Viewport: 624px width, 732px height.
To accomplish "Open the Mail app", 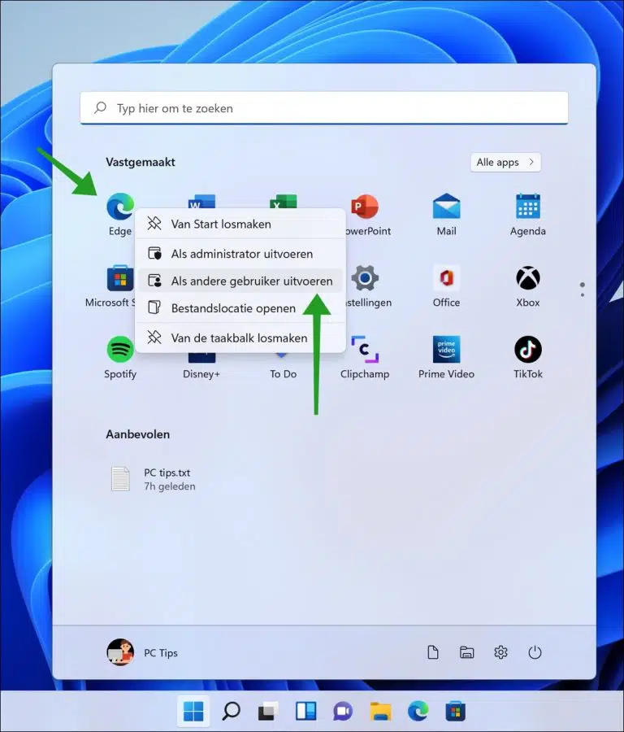I will [446, 207].
